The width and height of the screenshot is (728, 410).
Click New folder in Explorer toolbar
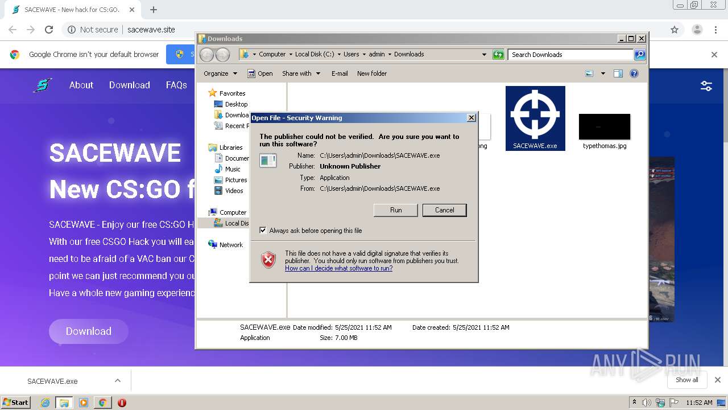pos(372,73)
